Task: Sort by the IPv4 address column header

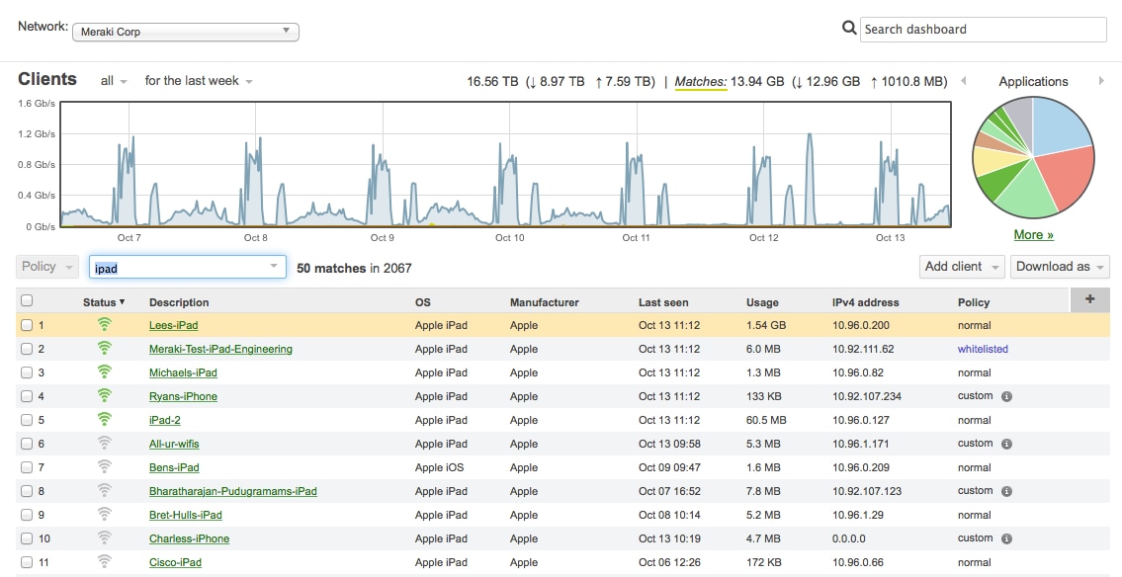Action: tap(866, 302)
